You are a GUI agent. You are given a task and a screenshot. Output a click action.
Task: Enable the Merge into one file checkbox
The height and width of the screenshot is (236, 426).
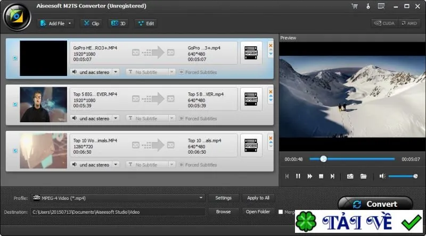coord(281,212)
